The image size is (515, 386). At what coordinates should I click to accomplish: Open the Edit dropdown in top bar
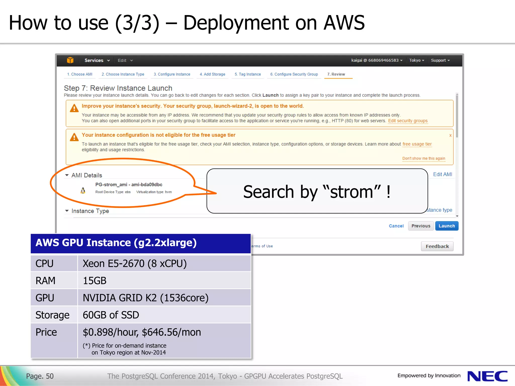pos(125,61)
